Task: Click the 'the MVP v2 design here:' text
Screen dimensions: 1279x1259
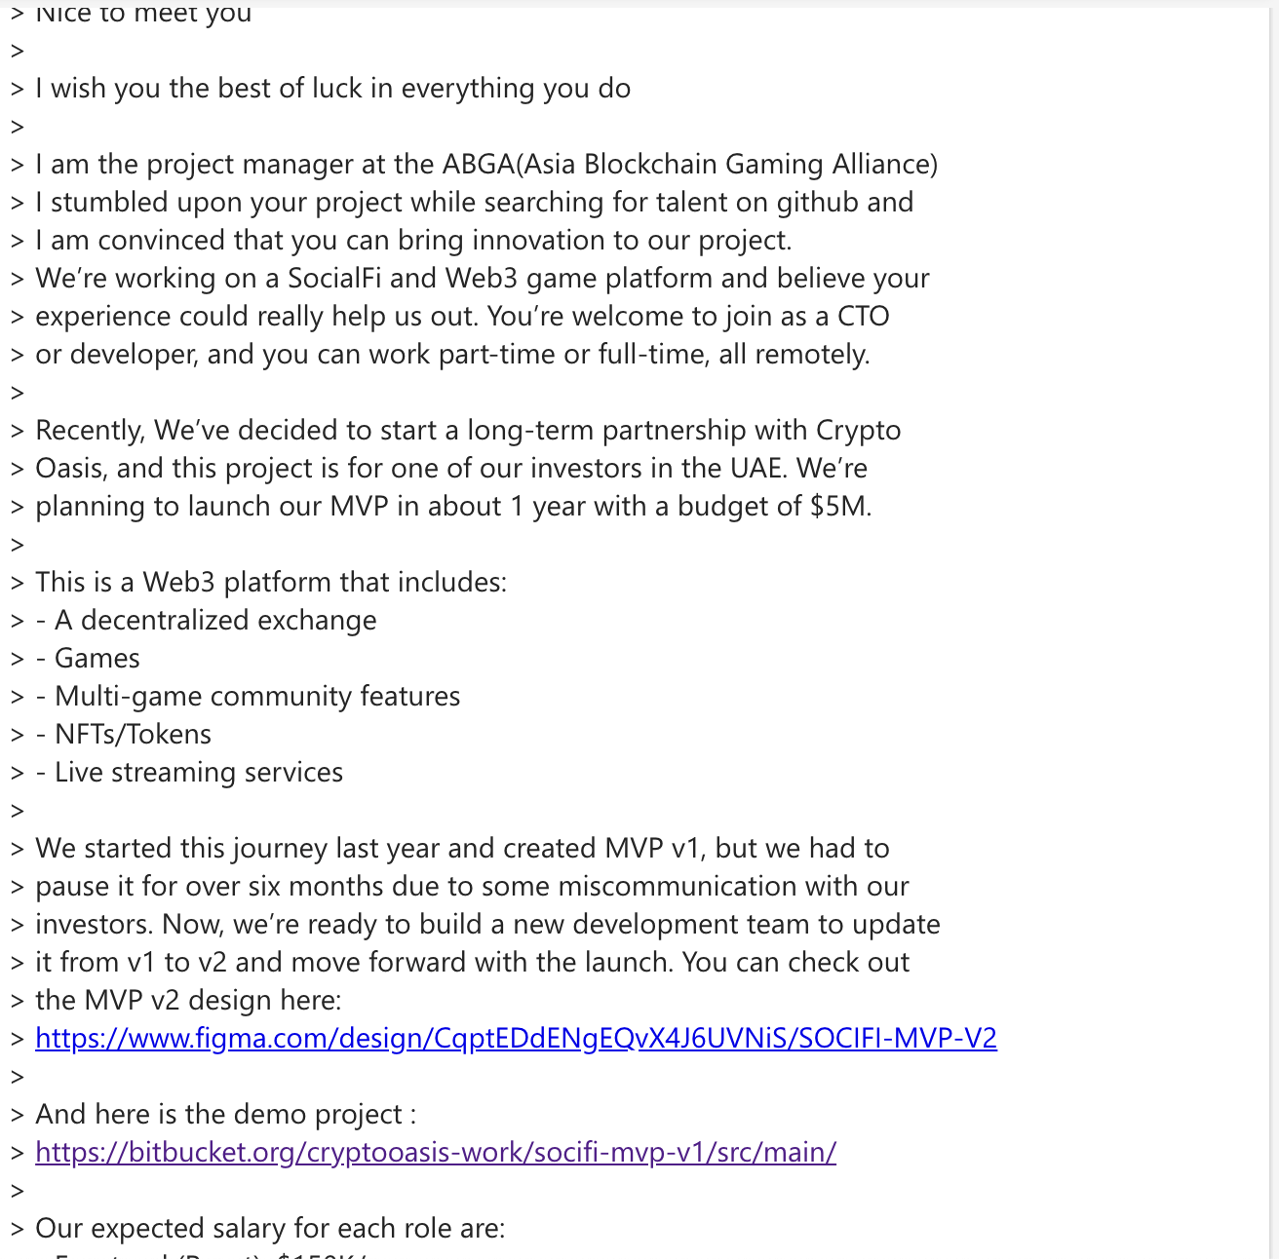Action: pos(188,1000)
